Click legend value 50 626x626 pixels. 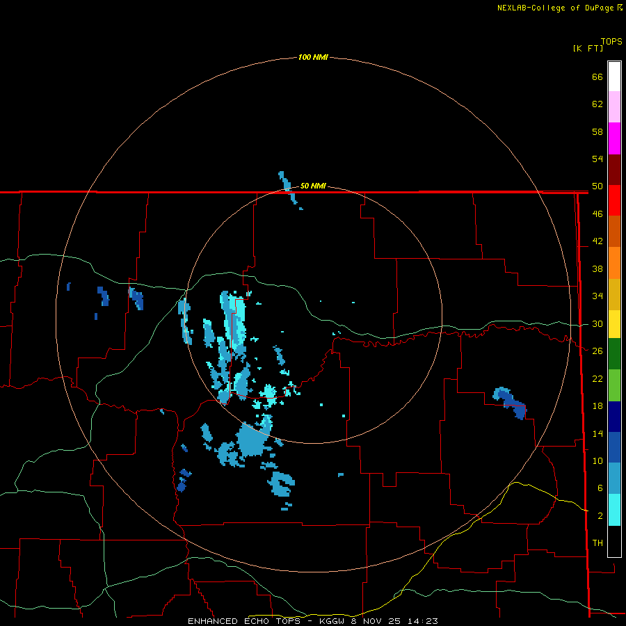(x=597, y=186)
